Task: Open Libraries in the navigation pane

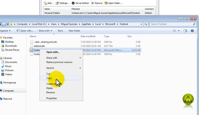Action: coord(8,58)
